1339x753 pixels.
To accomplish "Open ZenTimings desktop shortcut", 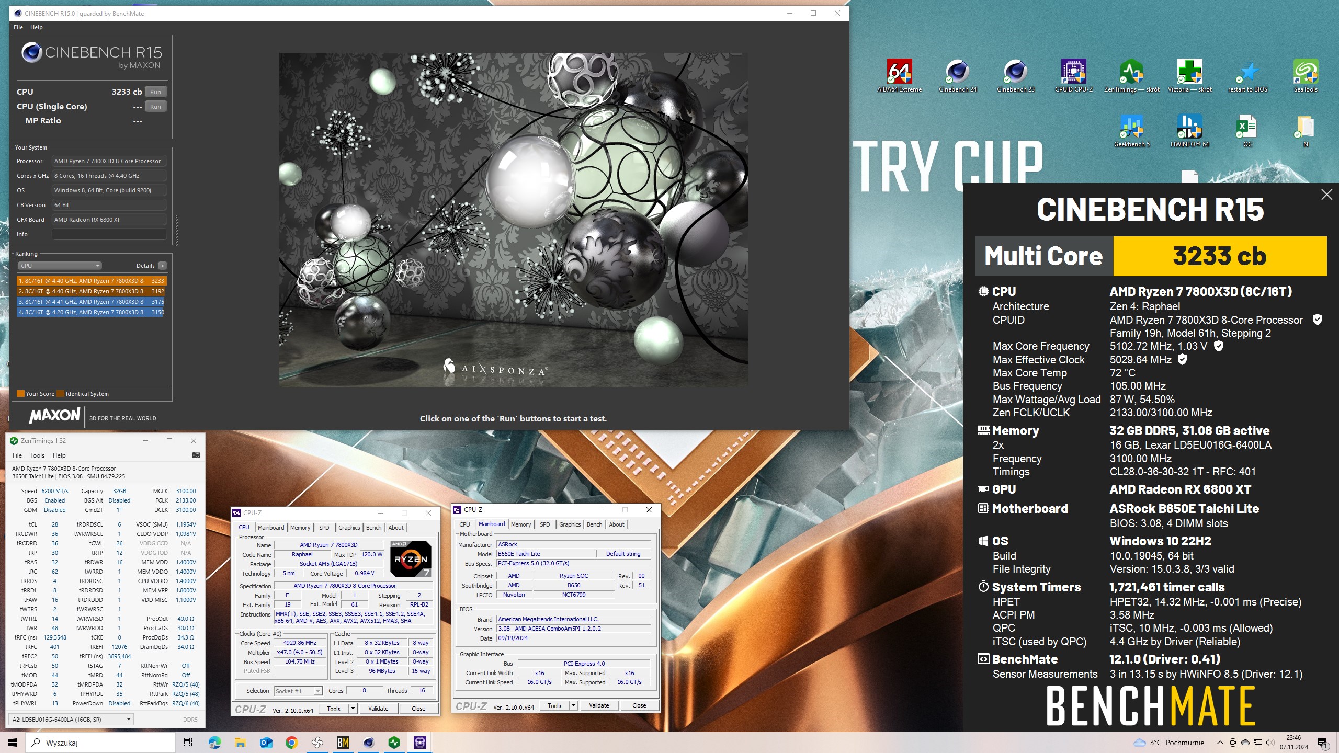I will coord(1131,76).
